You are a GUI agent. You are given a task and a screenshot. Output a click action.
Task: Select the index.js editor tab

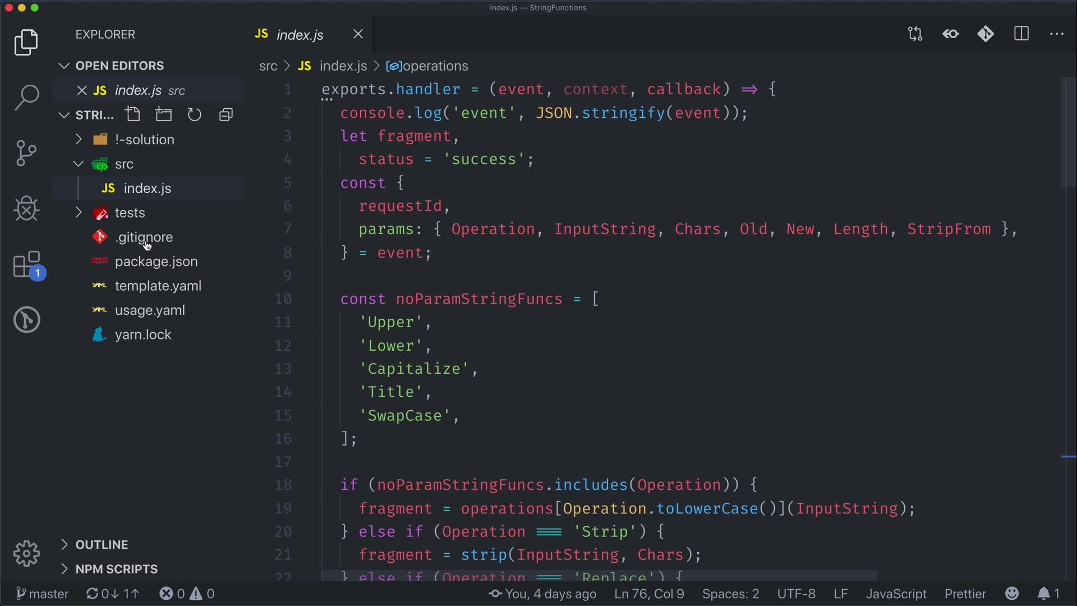(x=300, y=35)
